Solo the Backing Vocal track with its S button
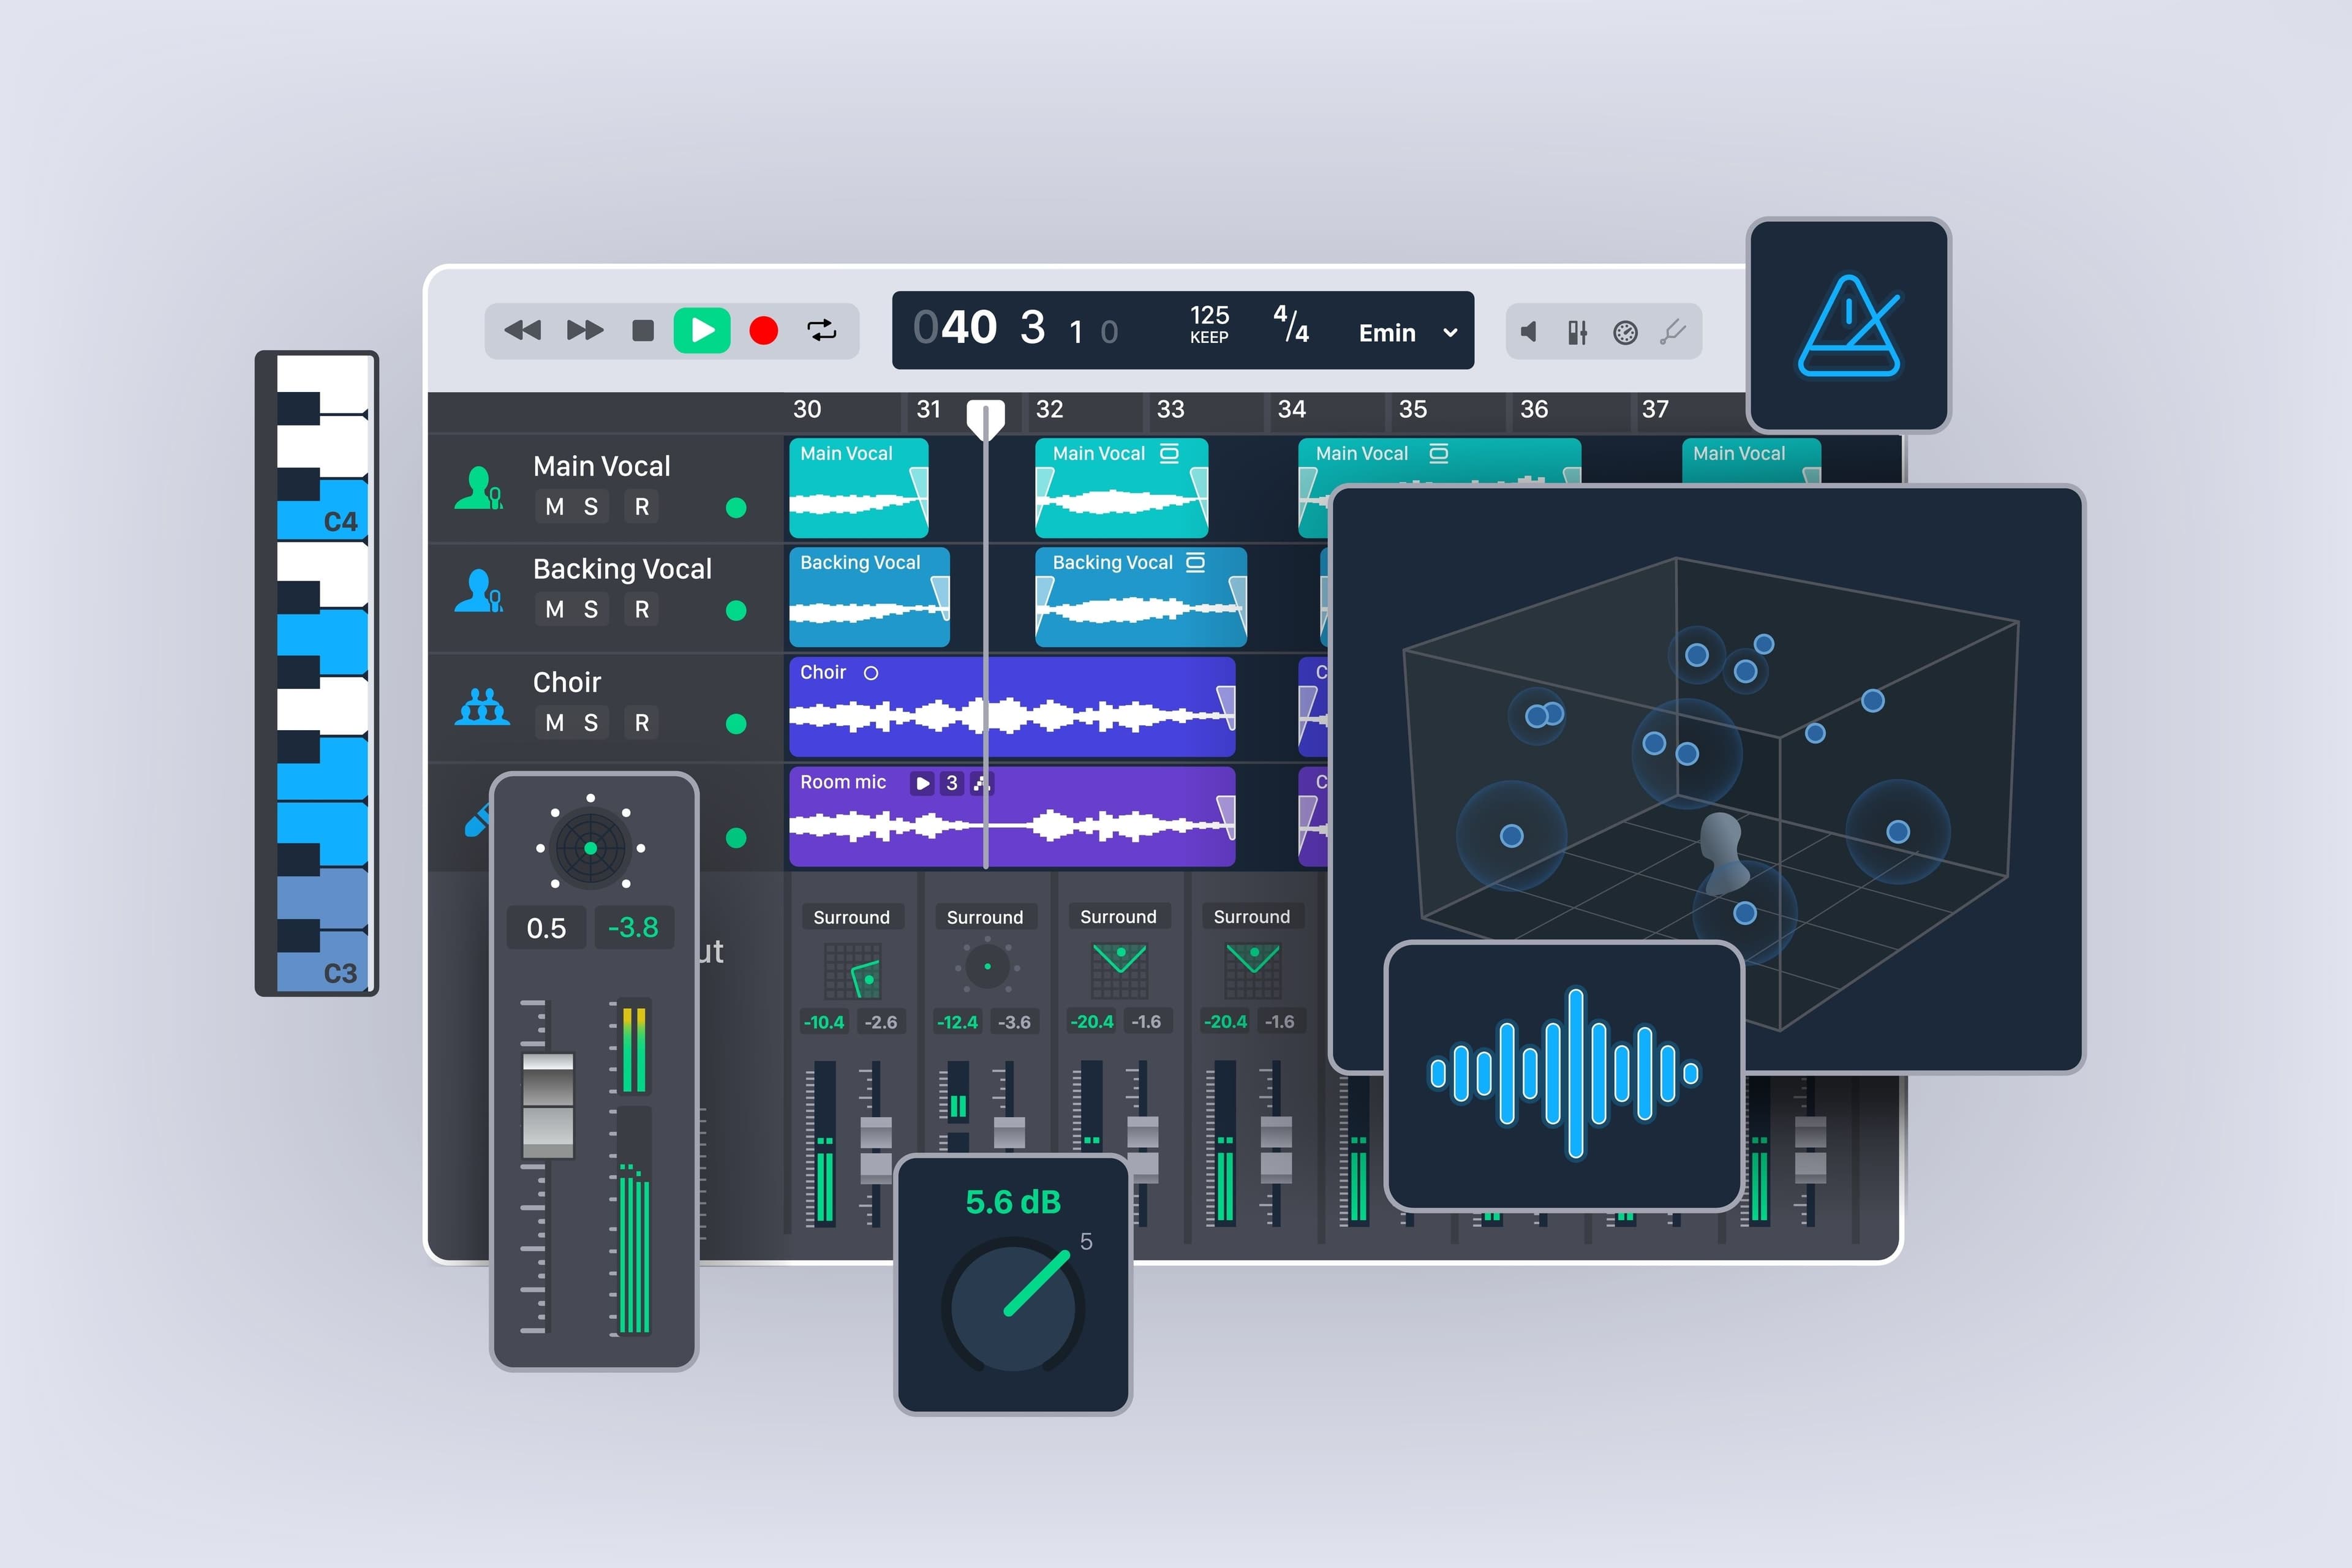This screenshot has height=1568, width=2352. [x=592, y=609]
